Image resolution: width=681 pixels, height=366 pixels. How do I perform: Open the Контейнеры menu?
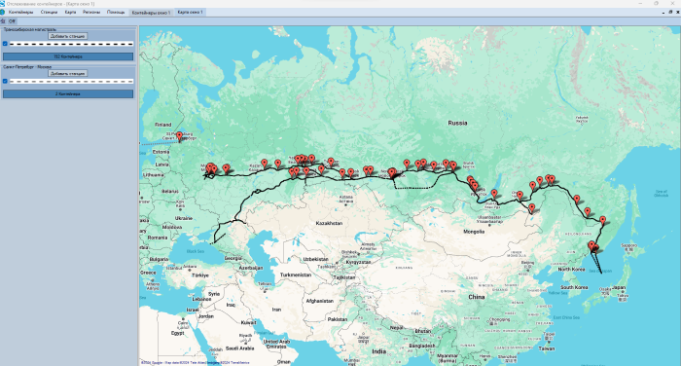[20, 13]
